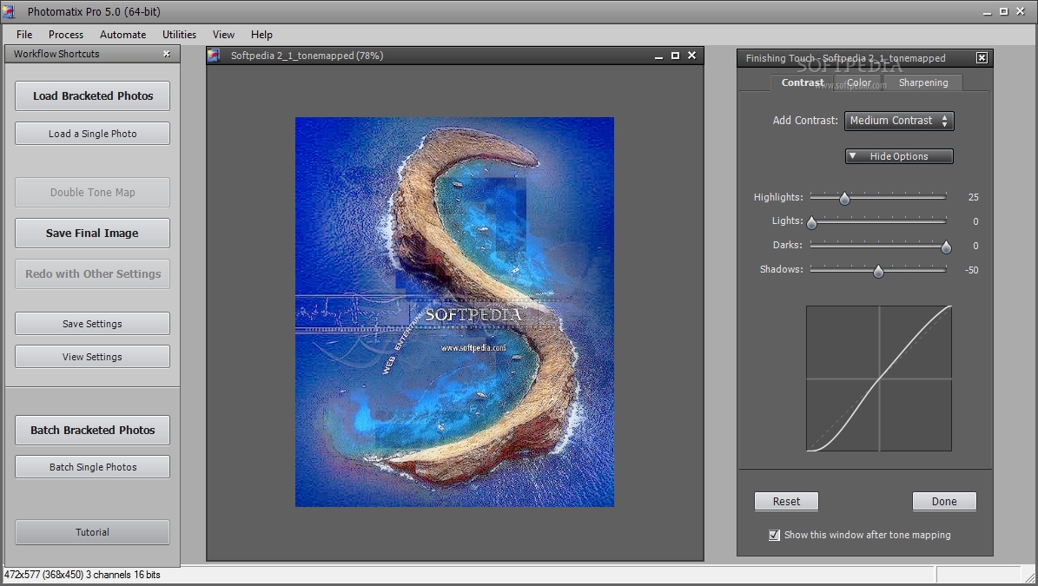Click the Darks slider handle

pyautogui.click(x=946, y=247)
